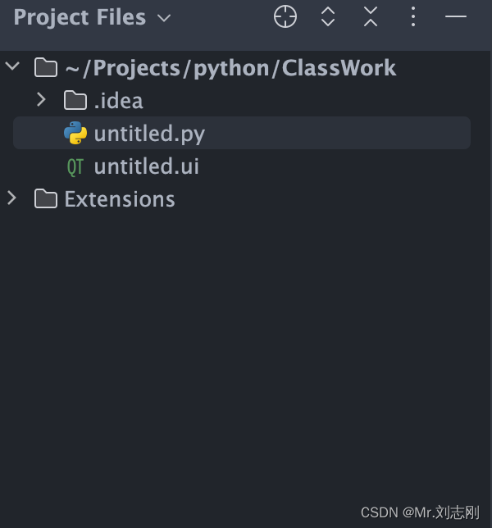Screen dimensions: 492x528
Task: Collapse the ~/Projects/python/ClassWork root node
Action: [12, 66]
